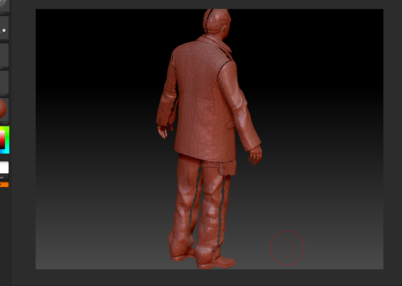Image resolution: width=402 pixels, height=286 pixels.
Task: Click the character's left hand
Action: [162, 131]
